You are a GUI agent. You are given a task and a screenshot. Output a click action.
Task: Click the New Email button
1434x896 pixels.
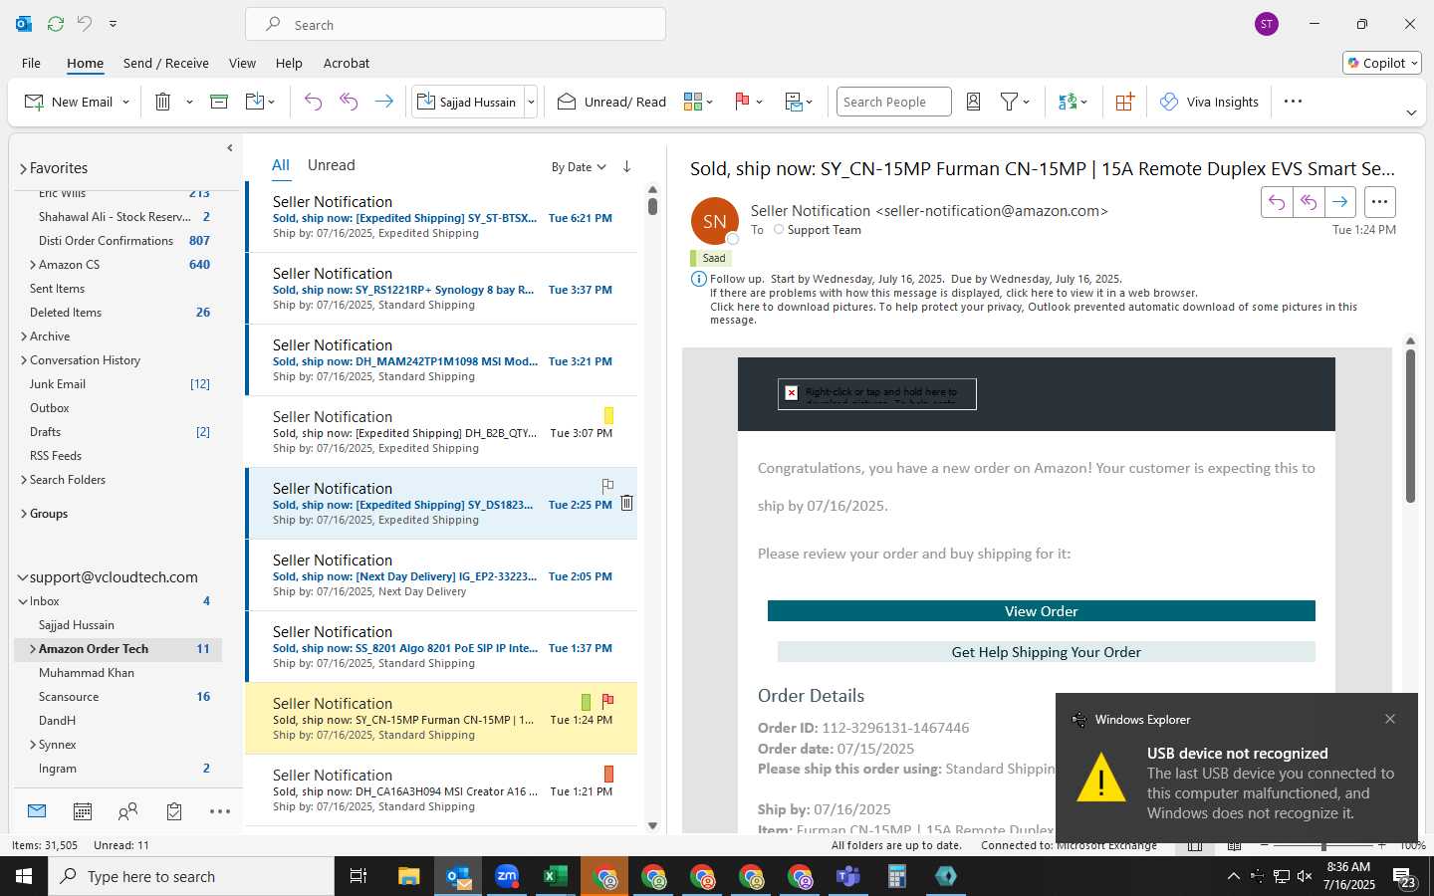69,102
